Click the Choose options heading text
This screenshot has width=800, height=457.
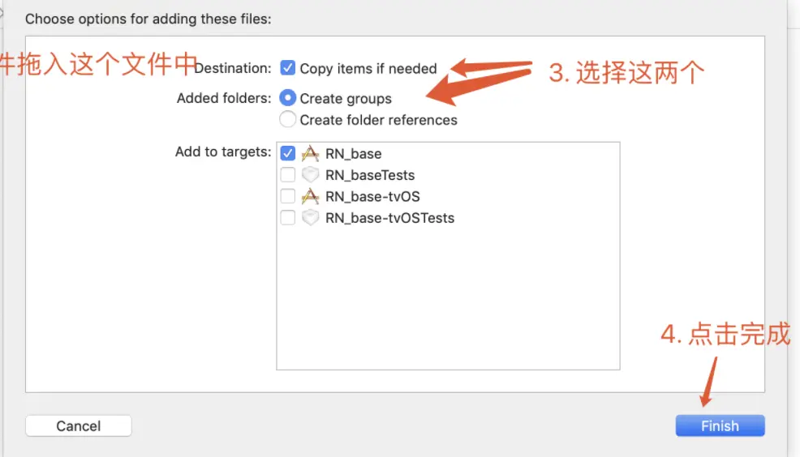[x=148, y=19]
